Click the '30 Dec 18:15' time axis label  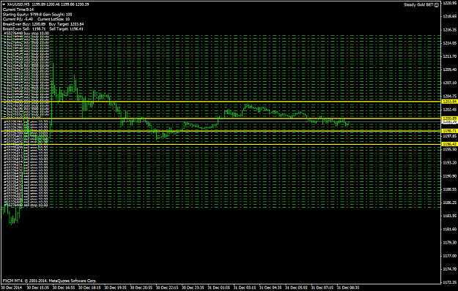tap(89, 287)
